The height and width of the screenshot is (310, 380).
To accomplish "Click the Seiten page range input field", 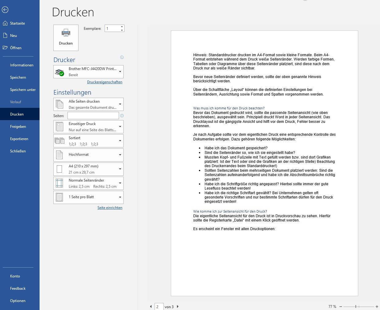I will click(93, 116).
